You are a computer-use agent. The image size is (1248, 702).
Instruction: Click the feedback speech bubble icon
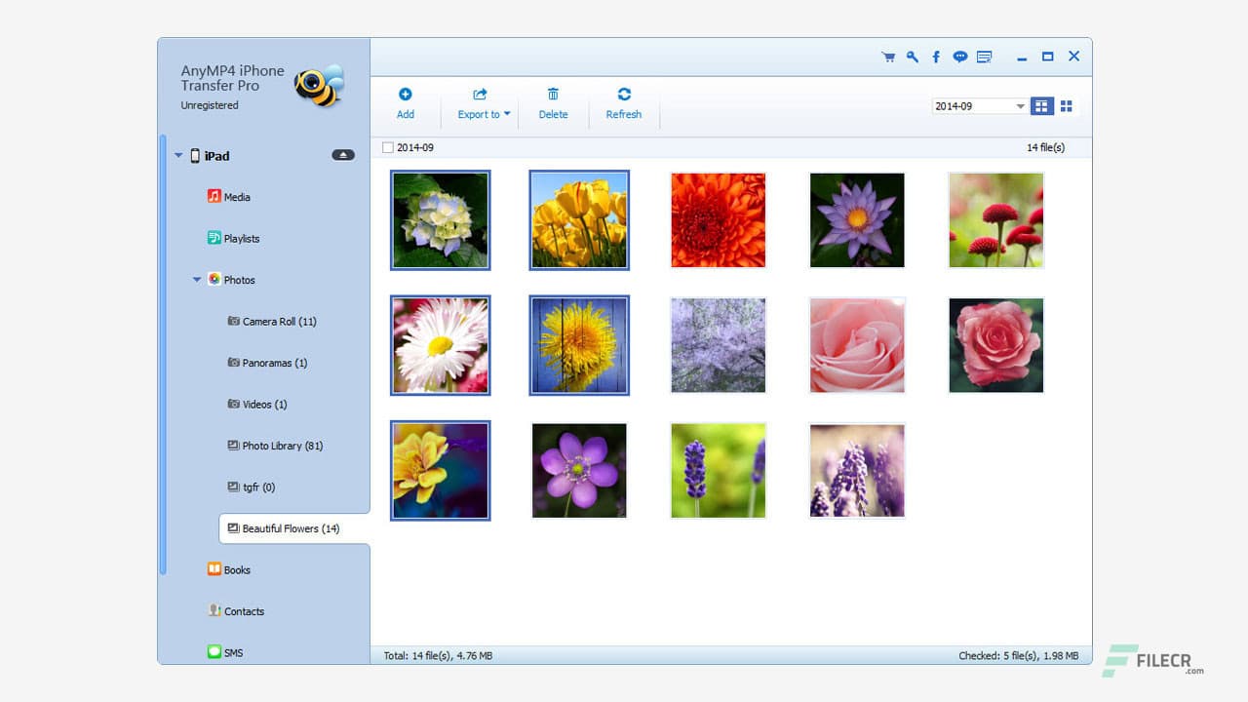pyautogui.click(x=959, y=57)
